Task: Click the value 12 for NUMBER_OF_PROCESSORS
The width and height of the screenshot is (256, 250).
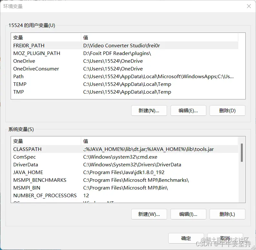Action: 86,196
